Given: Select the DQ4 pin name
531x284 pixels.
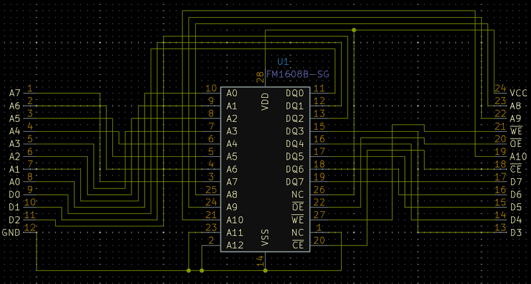Looking at the screenshot, I should [295, 144].
